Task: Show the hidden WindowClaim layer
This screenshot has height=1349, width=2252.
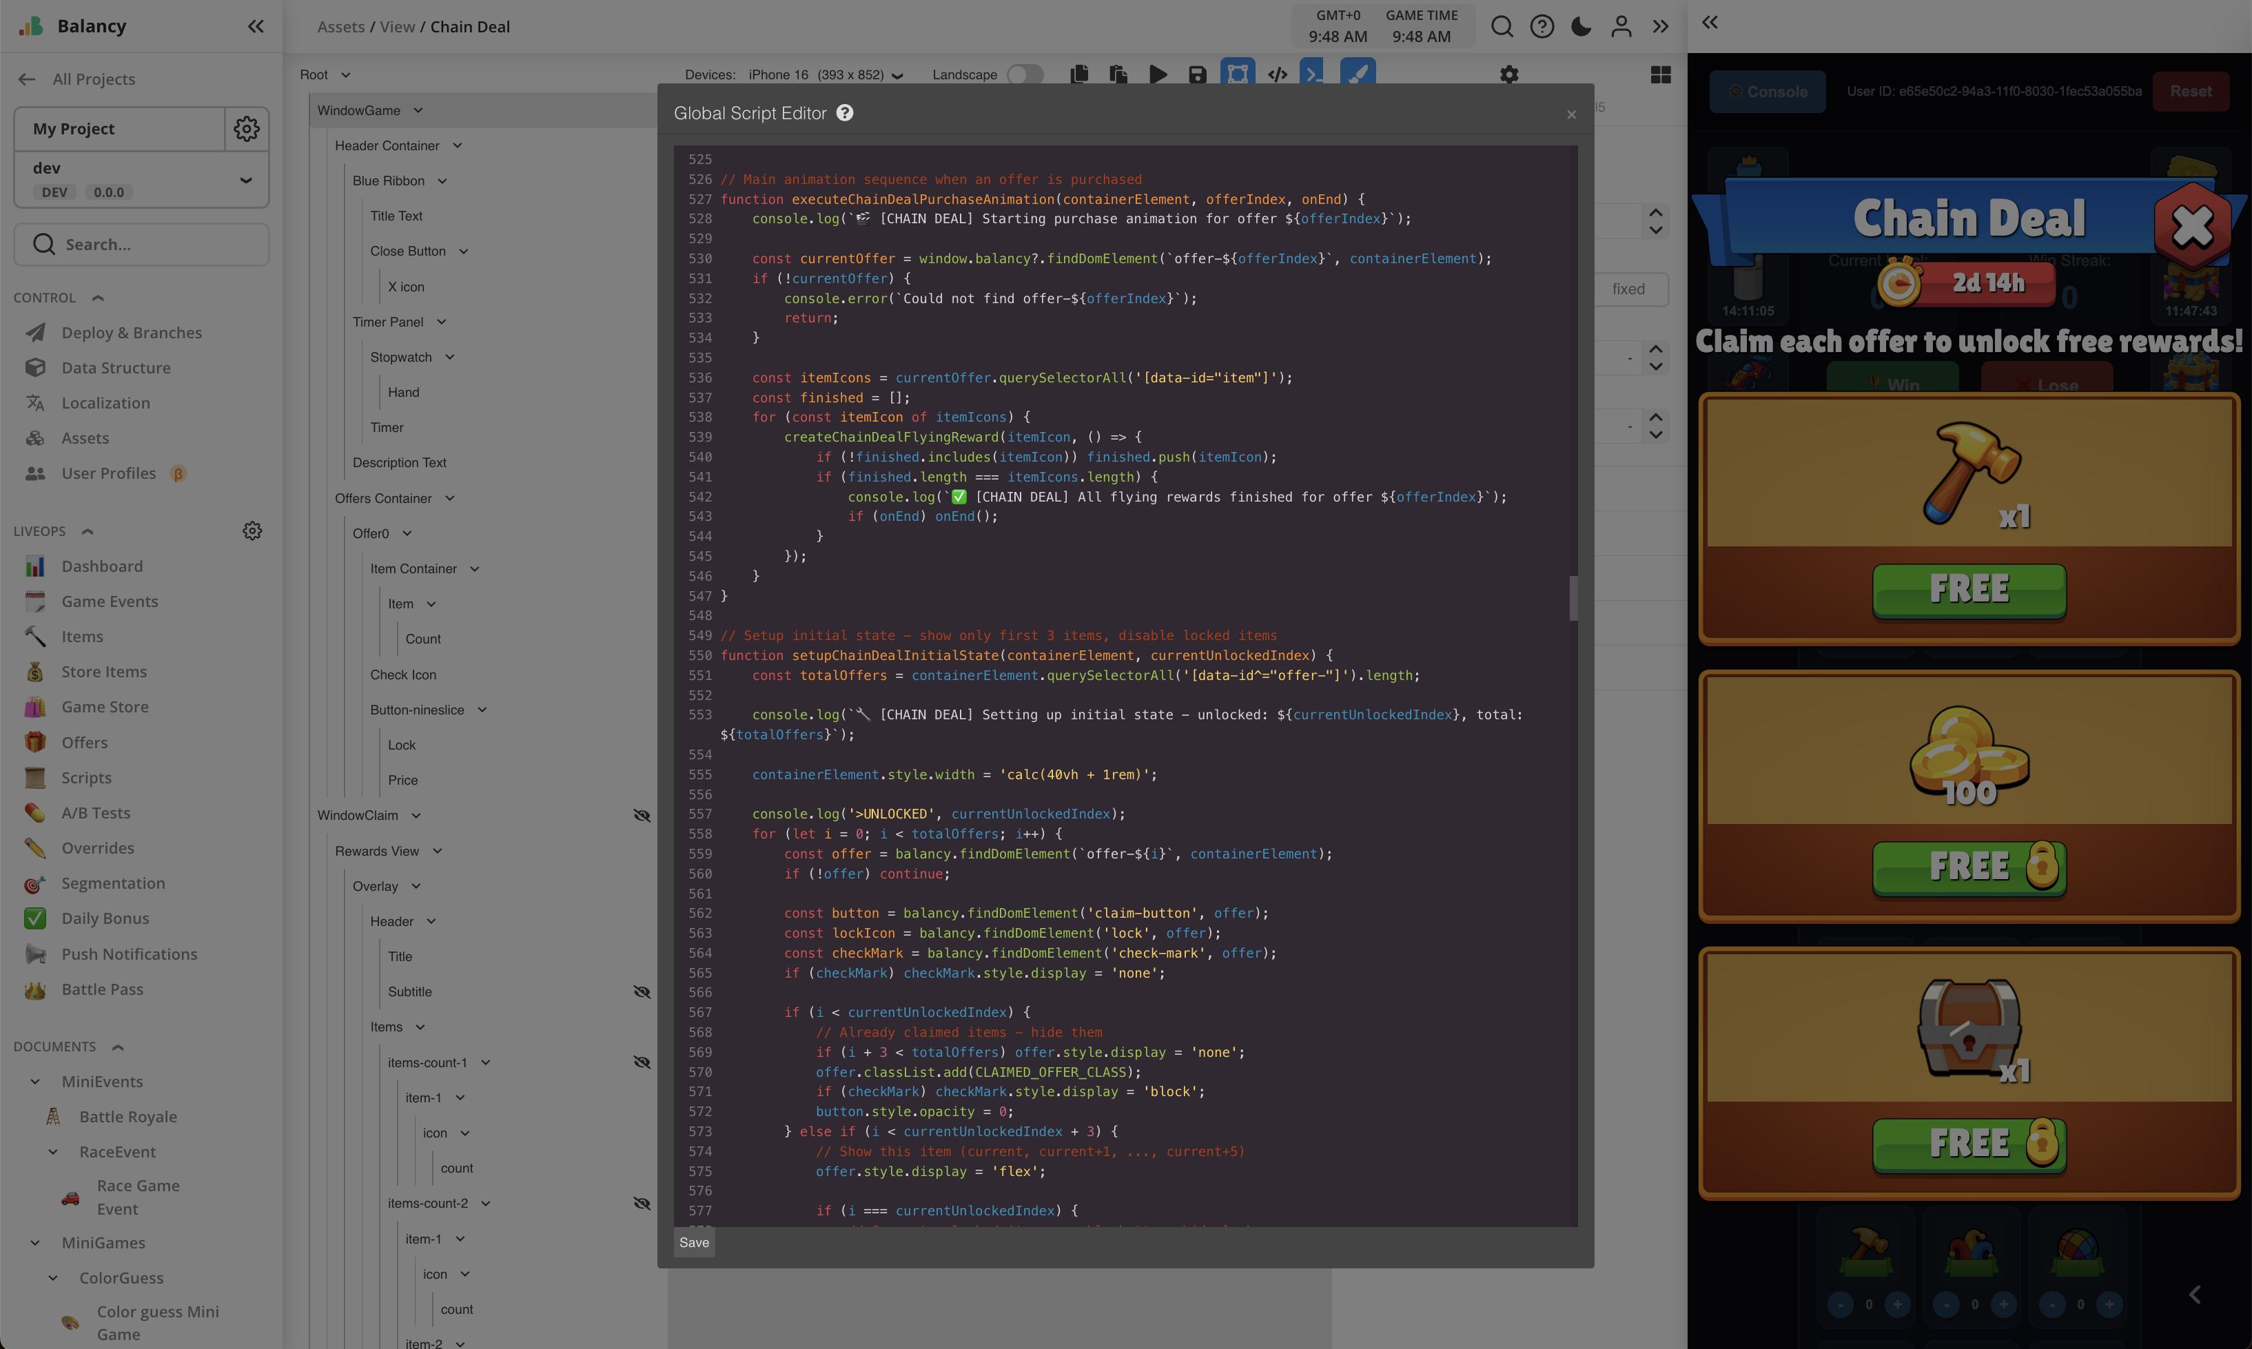Action: [642, 816]
